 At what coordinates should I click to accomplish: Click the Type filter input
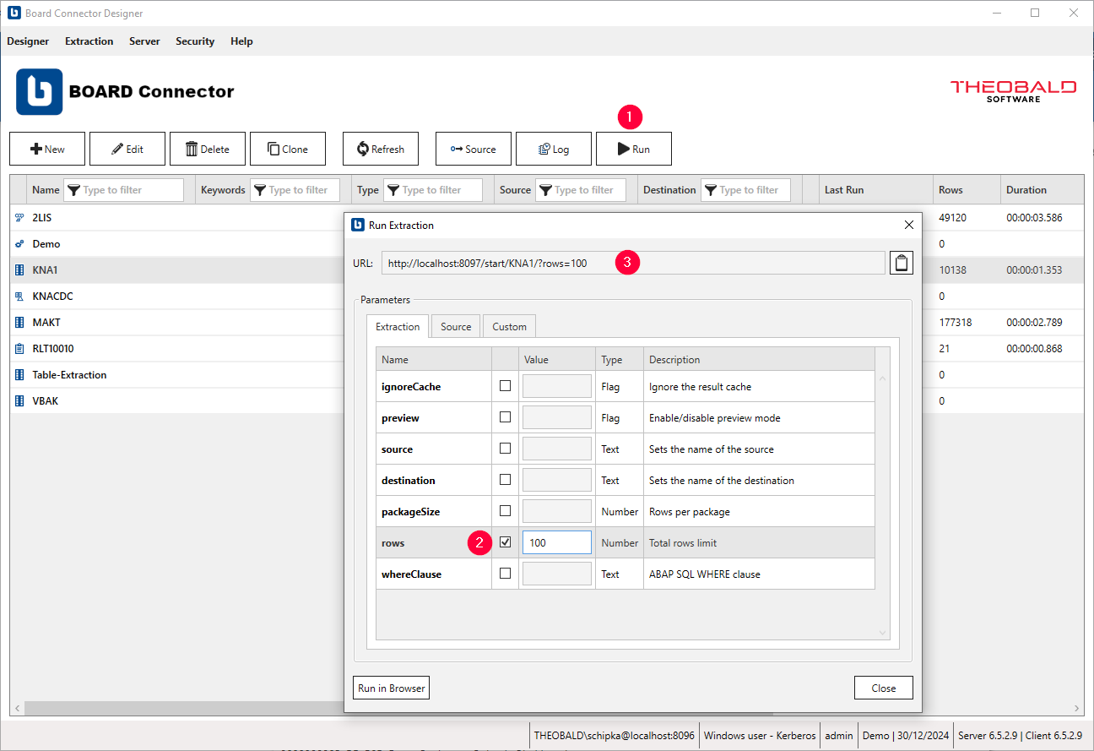tap(433, 190)
